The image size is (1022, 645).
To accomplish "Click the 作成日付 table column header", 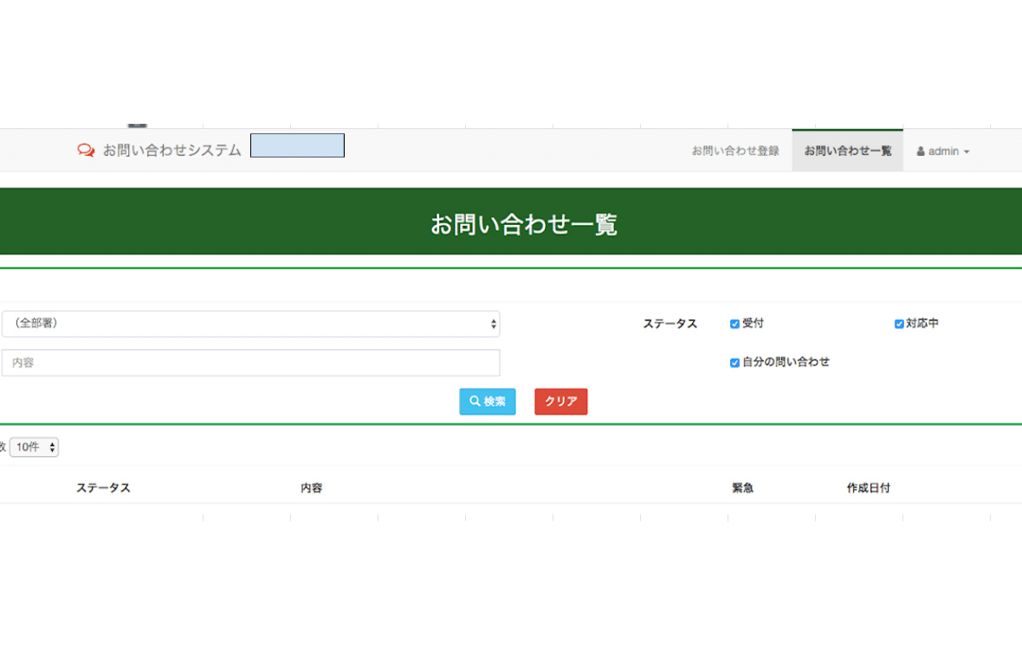I will pos(868,488).
